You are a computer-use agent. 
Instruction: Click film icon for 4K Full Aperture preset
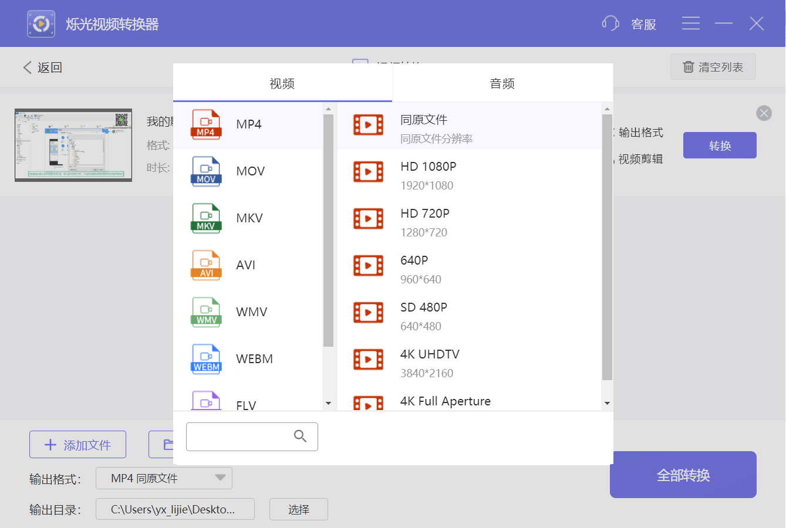[x=368, y=403]
